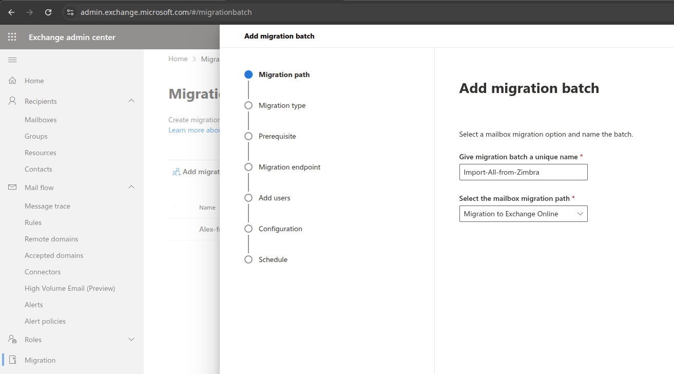Open Resources in the sidebar
Image resolution: width=674 pixels, height=374 pixels.
[41, 153]
